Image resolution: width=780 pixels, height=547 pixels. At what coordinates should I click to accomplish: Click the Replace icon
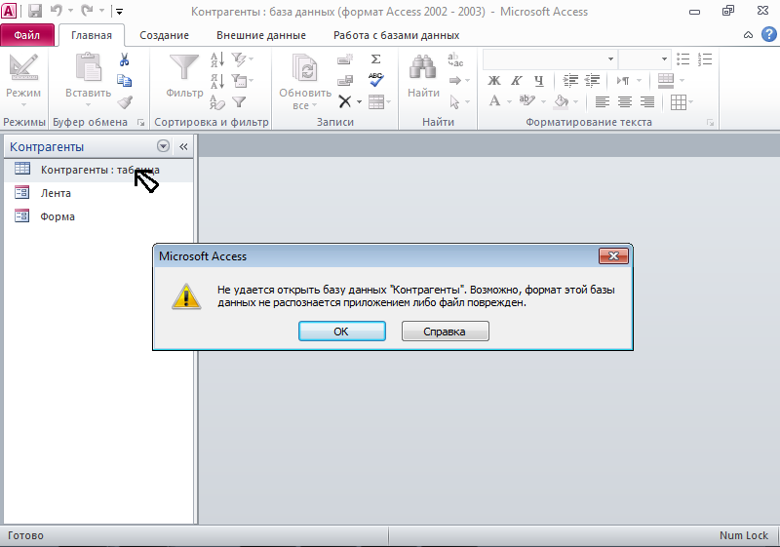pos(455,59)
